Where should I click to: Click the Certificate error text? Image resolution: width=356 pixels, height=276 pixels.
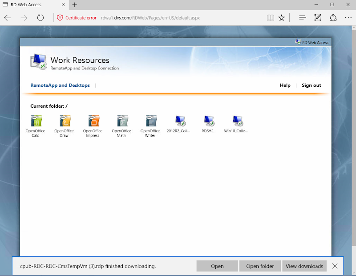coord(81,18)
